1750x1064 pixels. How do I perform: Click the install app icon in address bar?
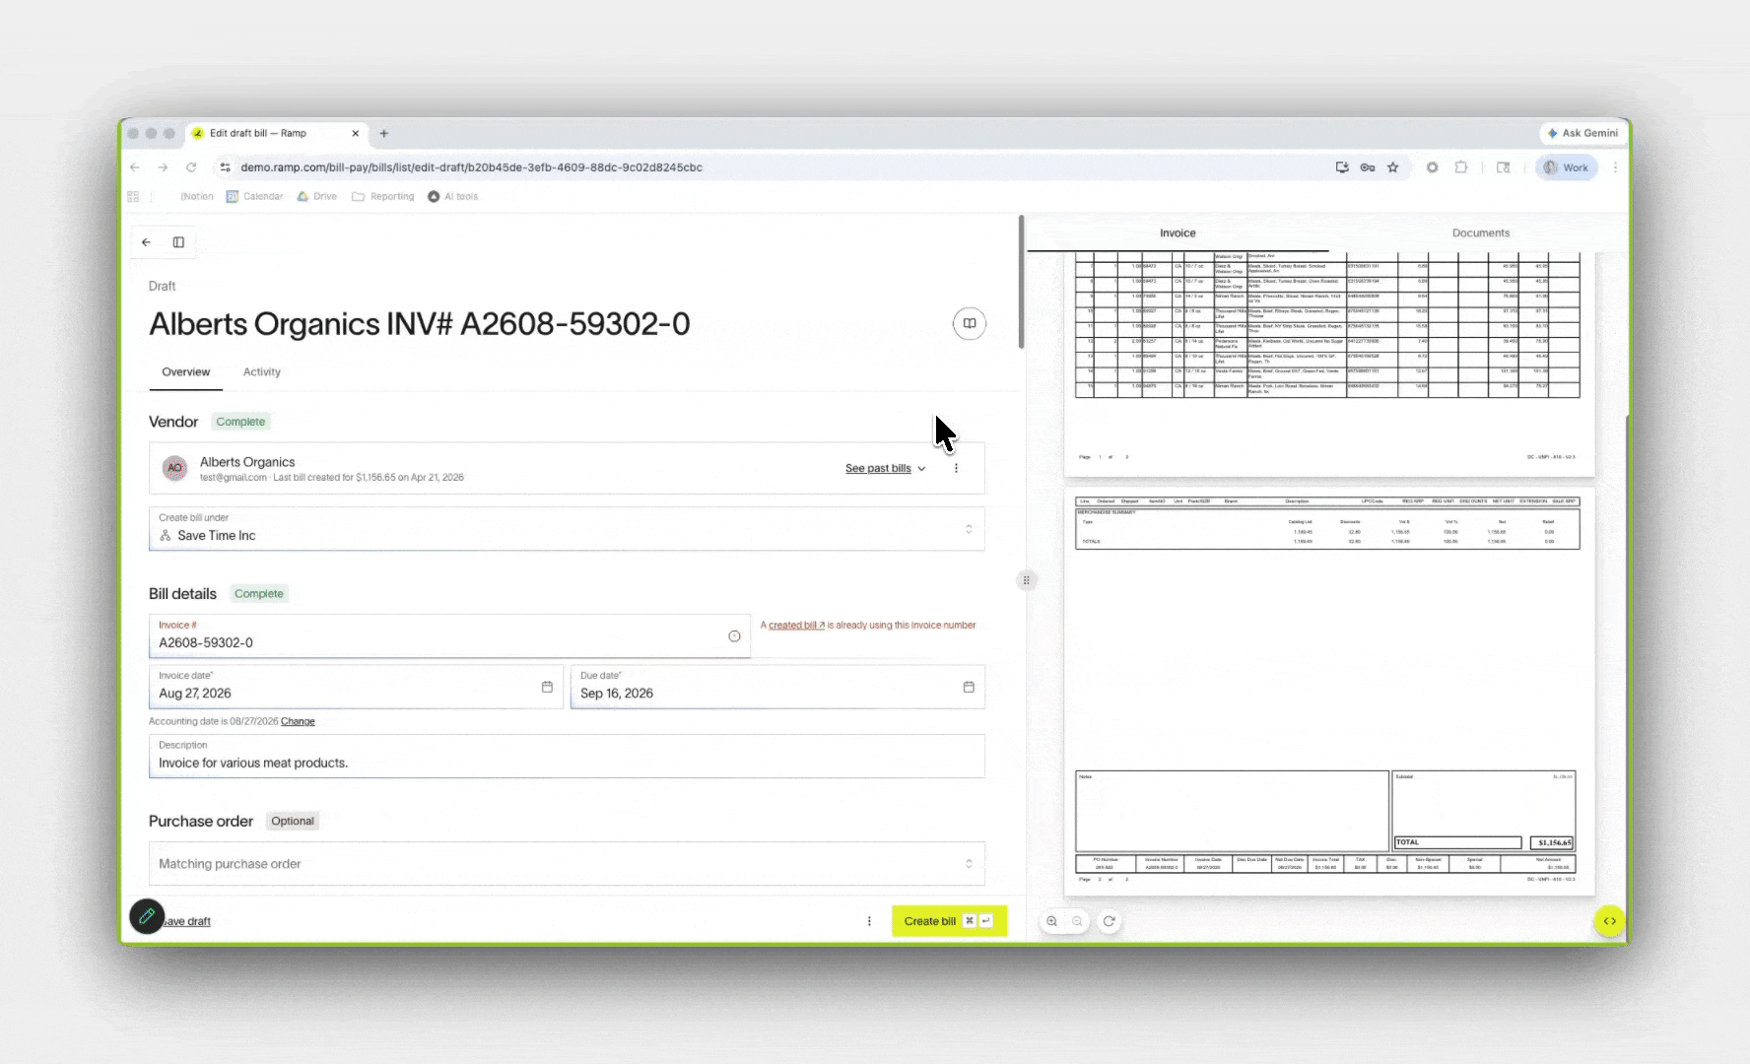point(1342,167)
